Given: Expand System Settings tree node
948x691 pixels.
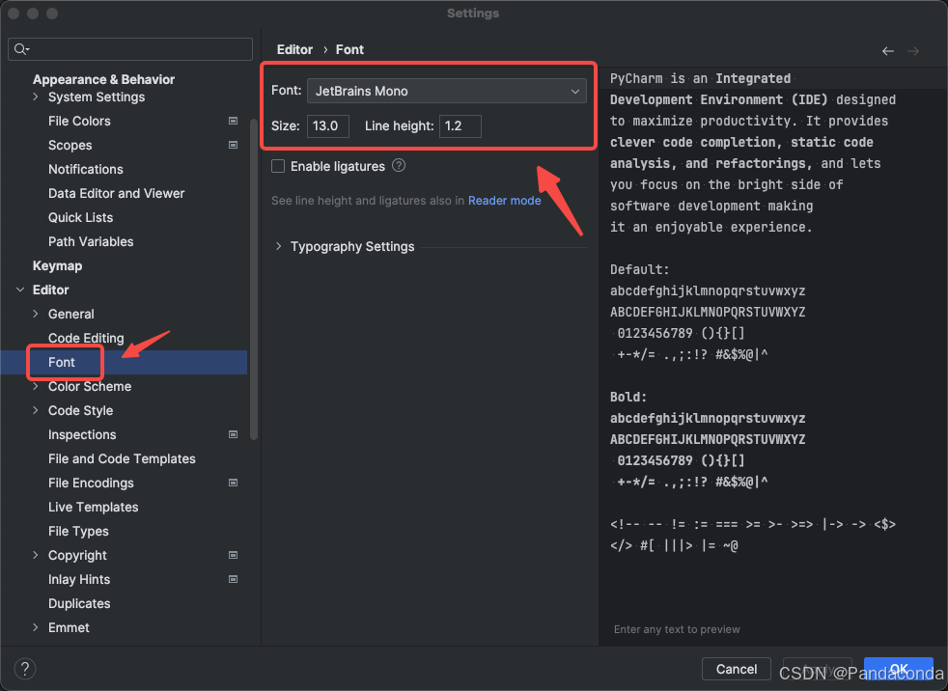Looking at the screenshot, I should pyautogui.click(x=35, y=97).
